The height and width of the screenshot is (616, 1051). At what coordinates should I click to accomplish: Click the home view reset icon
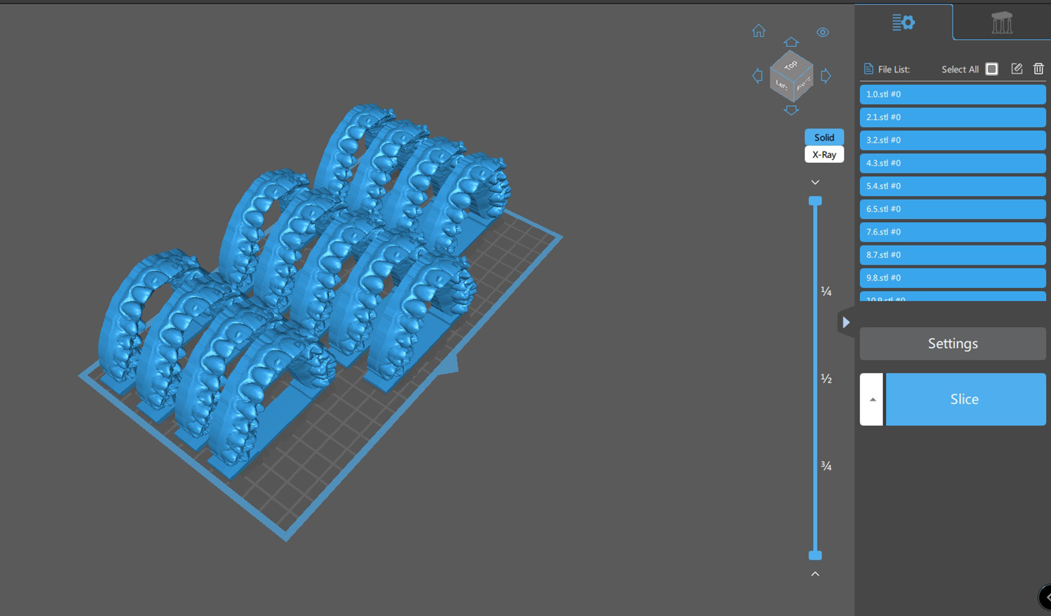click(759, 31)
